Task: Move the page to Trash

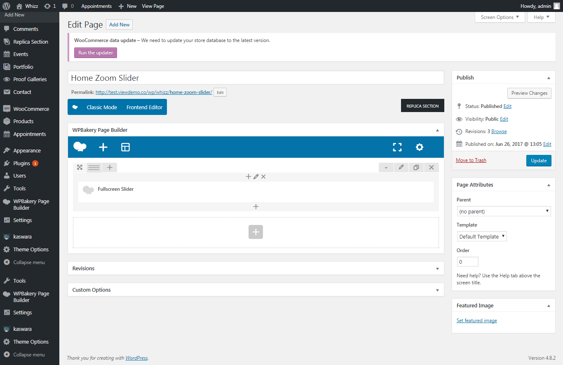Action: [x=471, y=160]
